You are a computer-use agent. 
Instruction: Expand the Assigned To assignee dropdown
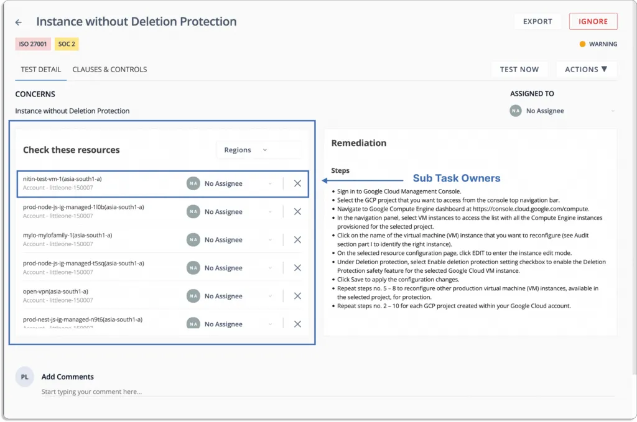click(x=613, y=111)
